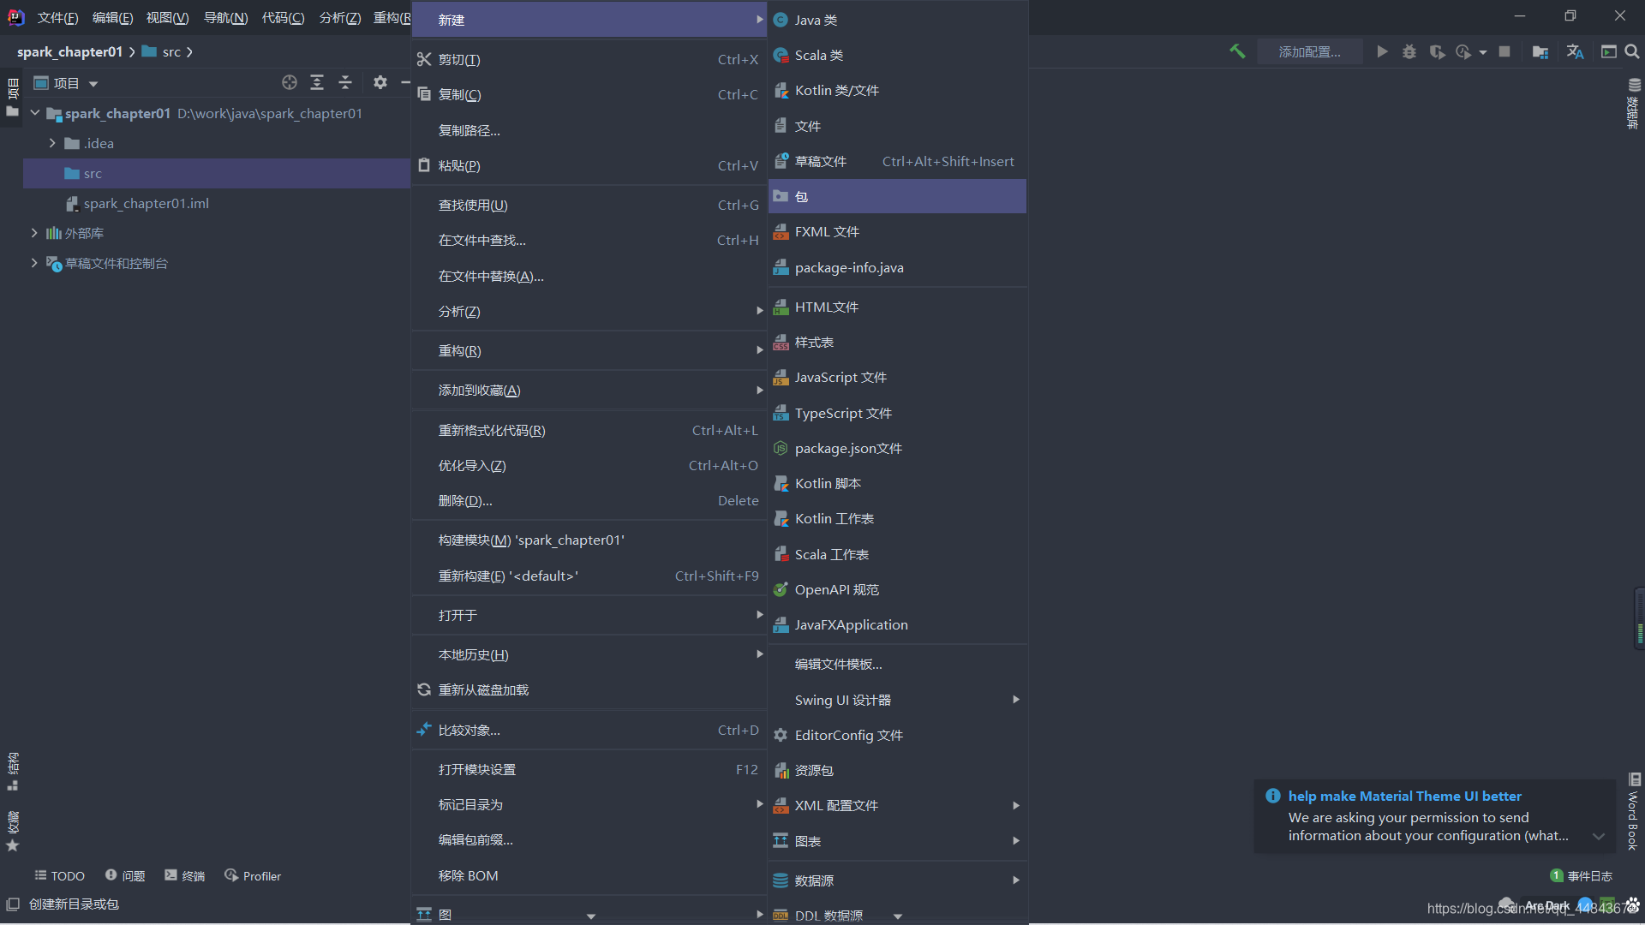Image resolution: width=1645 pixels, height=925 pixels.
Task: Select Scala 类 from New submenu
Action: [x=897, y=55]
